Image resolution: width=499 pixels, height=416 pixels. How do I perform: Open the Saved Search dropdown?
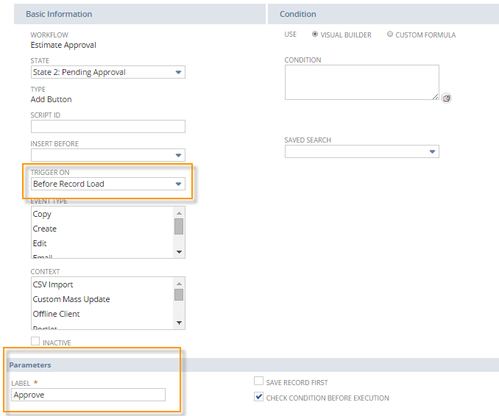click(362, 151)
